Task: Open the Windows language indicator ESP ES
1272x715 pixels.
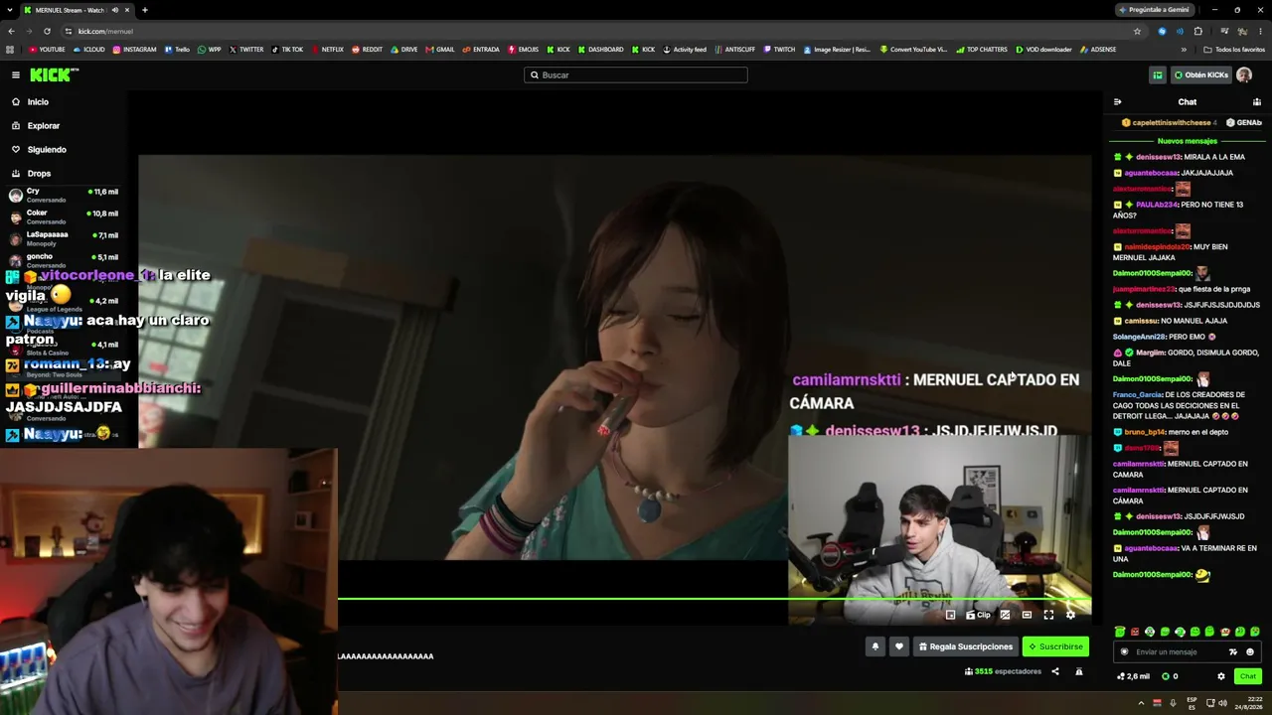Action: pos(1192,703)
